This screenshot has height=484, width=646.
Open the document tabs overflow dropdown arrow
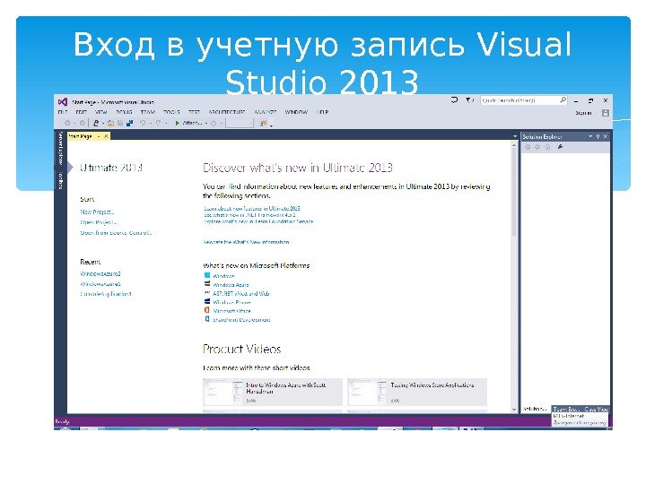click(x=515, y=136)
